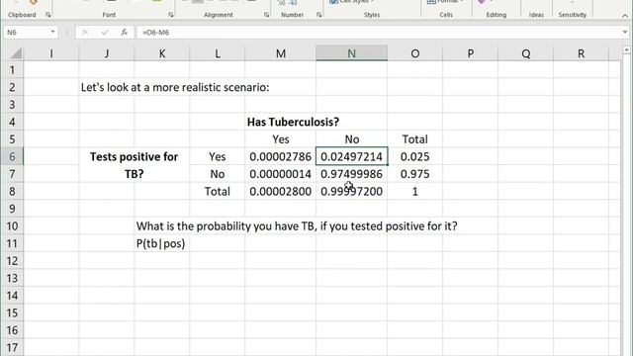Click the 'What is the probability you have TB' question cell
Viewport: 633px width, 356px height.
click(x=297, y=226)
